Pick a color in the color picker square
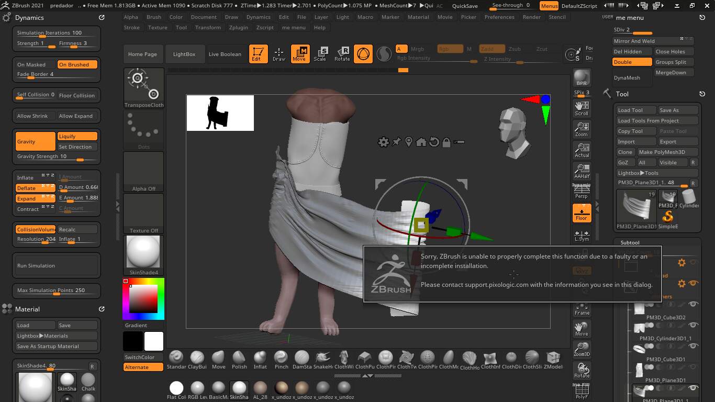This screenshot has width=715, height=402. pos(143,299)
